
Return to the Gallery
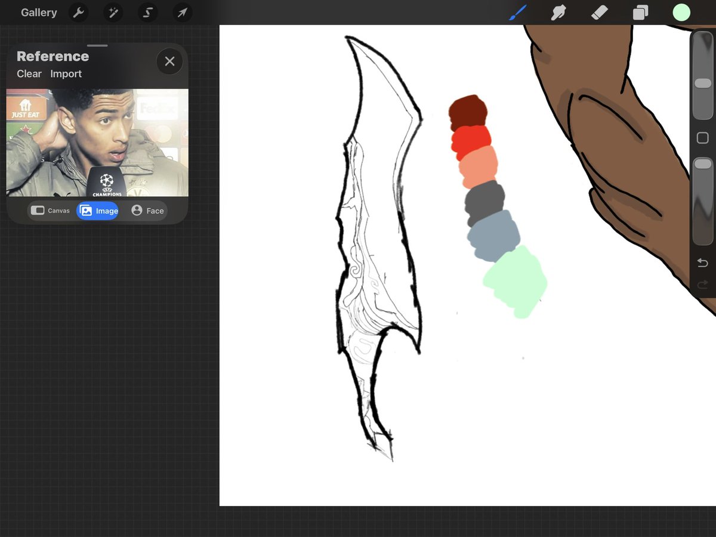tap(39, 13)
